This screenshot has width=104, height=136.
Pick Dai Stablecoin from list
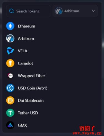coord(31,101)
